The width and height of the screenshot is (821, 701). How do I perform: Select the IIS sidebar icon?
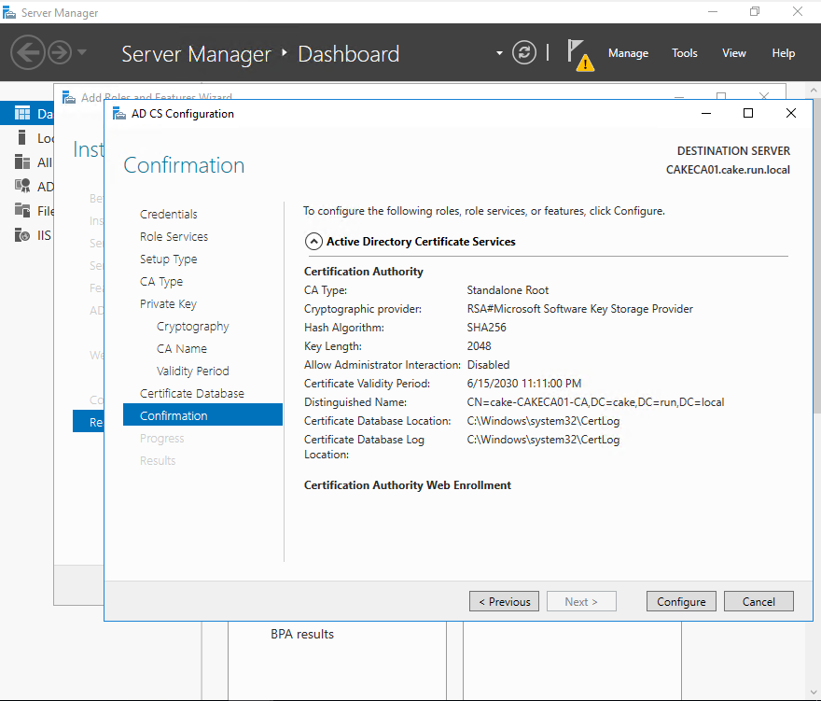point(22,234)
